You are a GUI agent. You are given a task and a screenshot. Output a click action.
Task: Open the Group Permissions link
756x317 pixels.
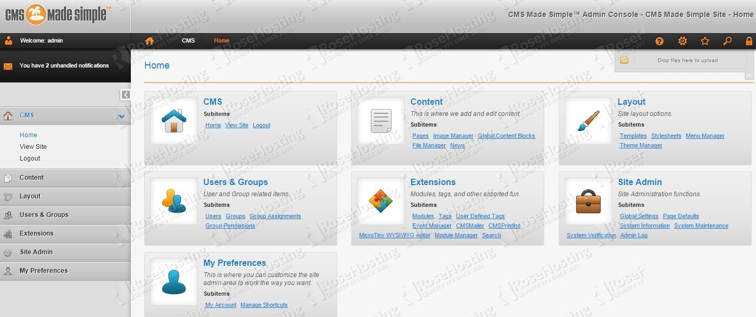230,226
